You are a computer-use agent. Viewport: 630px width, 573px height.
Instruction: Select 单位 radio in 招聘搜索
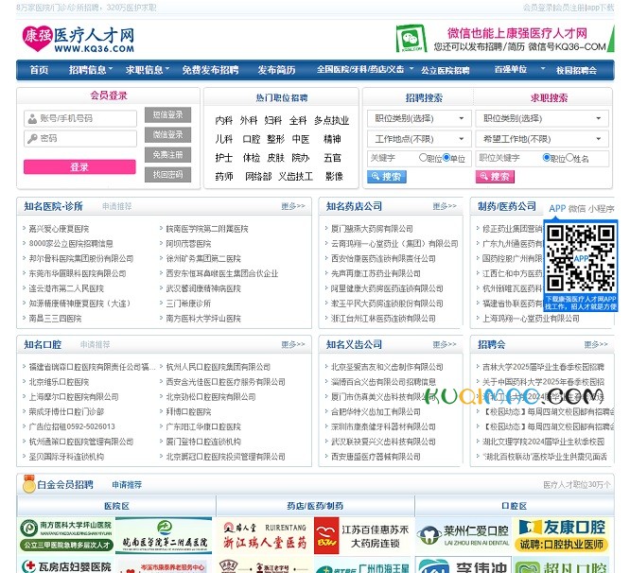[446, 158]
